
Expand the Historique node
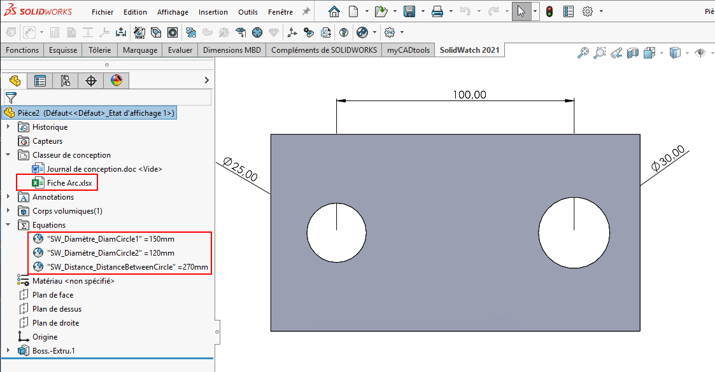(x=8, y=127)
